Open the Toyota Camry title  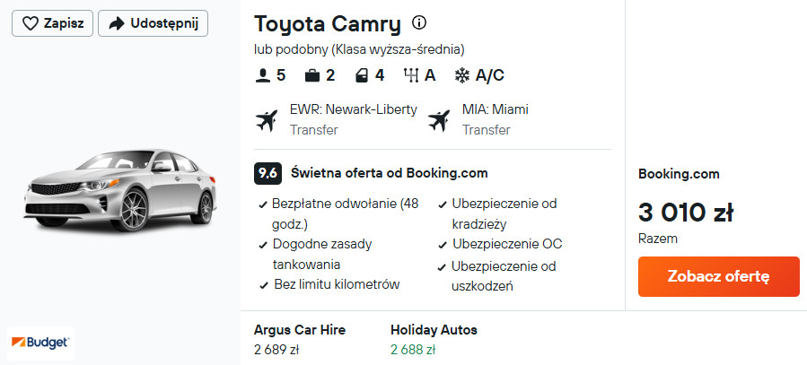(x=327, y=24)
